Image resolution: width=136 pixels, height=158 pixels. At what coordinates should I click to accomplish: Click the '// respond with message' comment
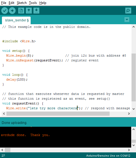(107, 108)
